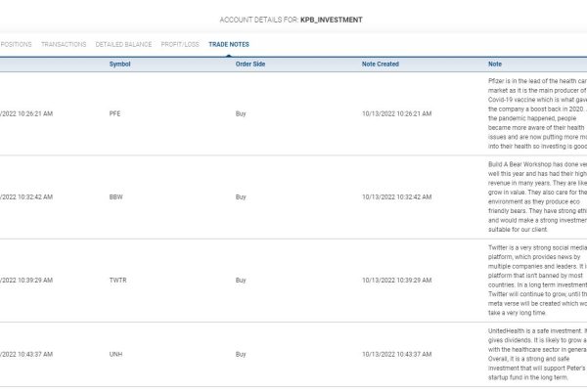
Task: Click Buy in the UNH row
Action: coord(241,354)
